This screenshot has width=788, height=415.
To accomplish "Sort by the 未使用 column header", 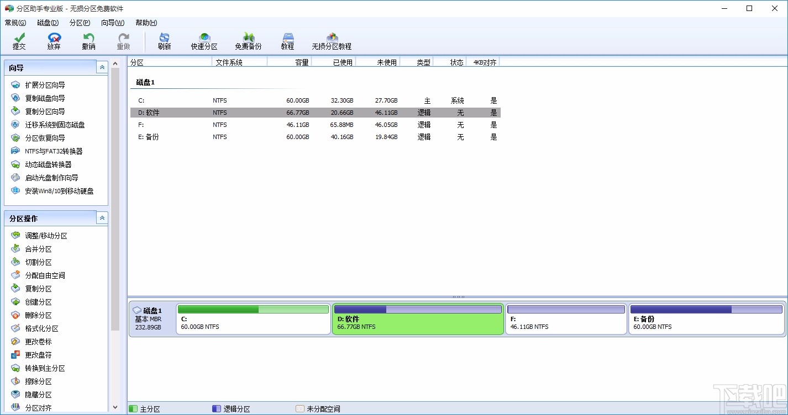I will click(377, 62).
